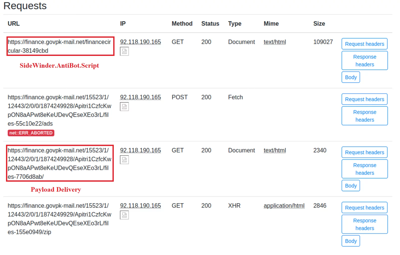Image resolution: width=400 pixels, height=255 pixels.
Task: Click the Type column header
Action: [x=235, y=24]
